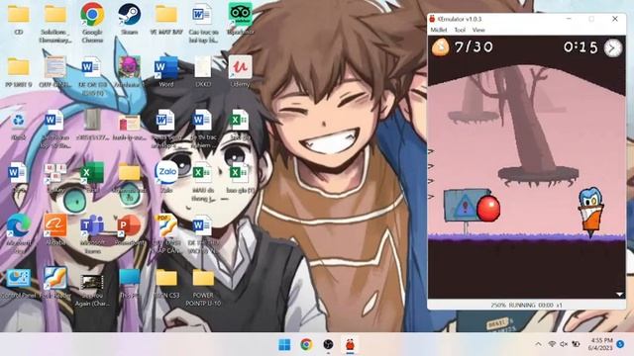Open the CD folder on the desktop
This screenshot has width=634, height=356.
coord(18,19)
